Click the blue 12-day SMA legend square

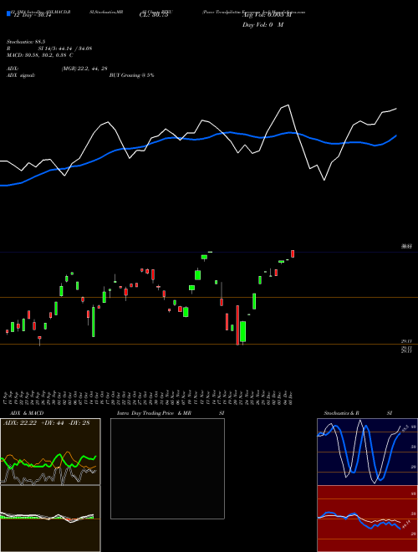pos(8,14)
